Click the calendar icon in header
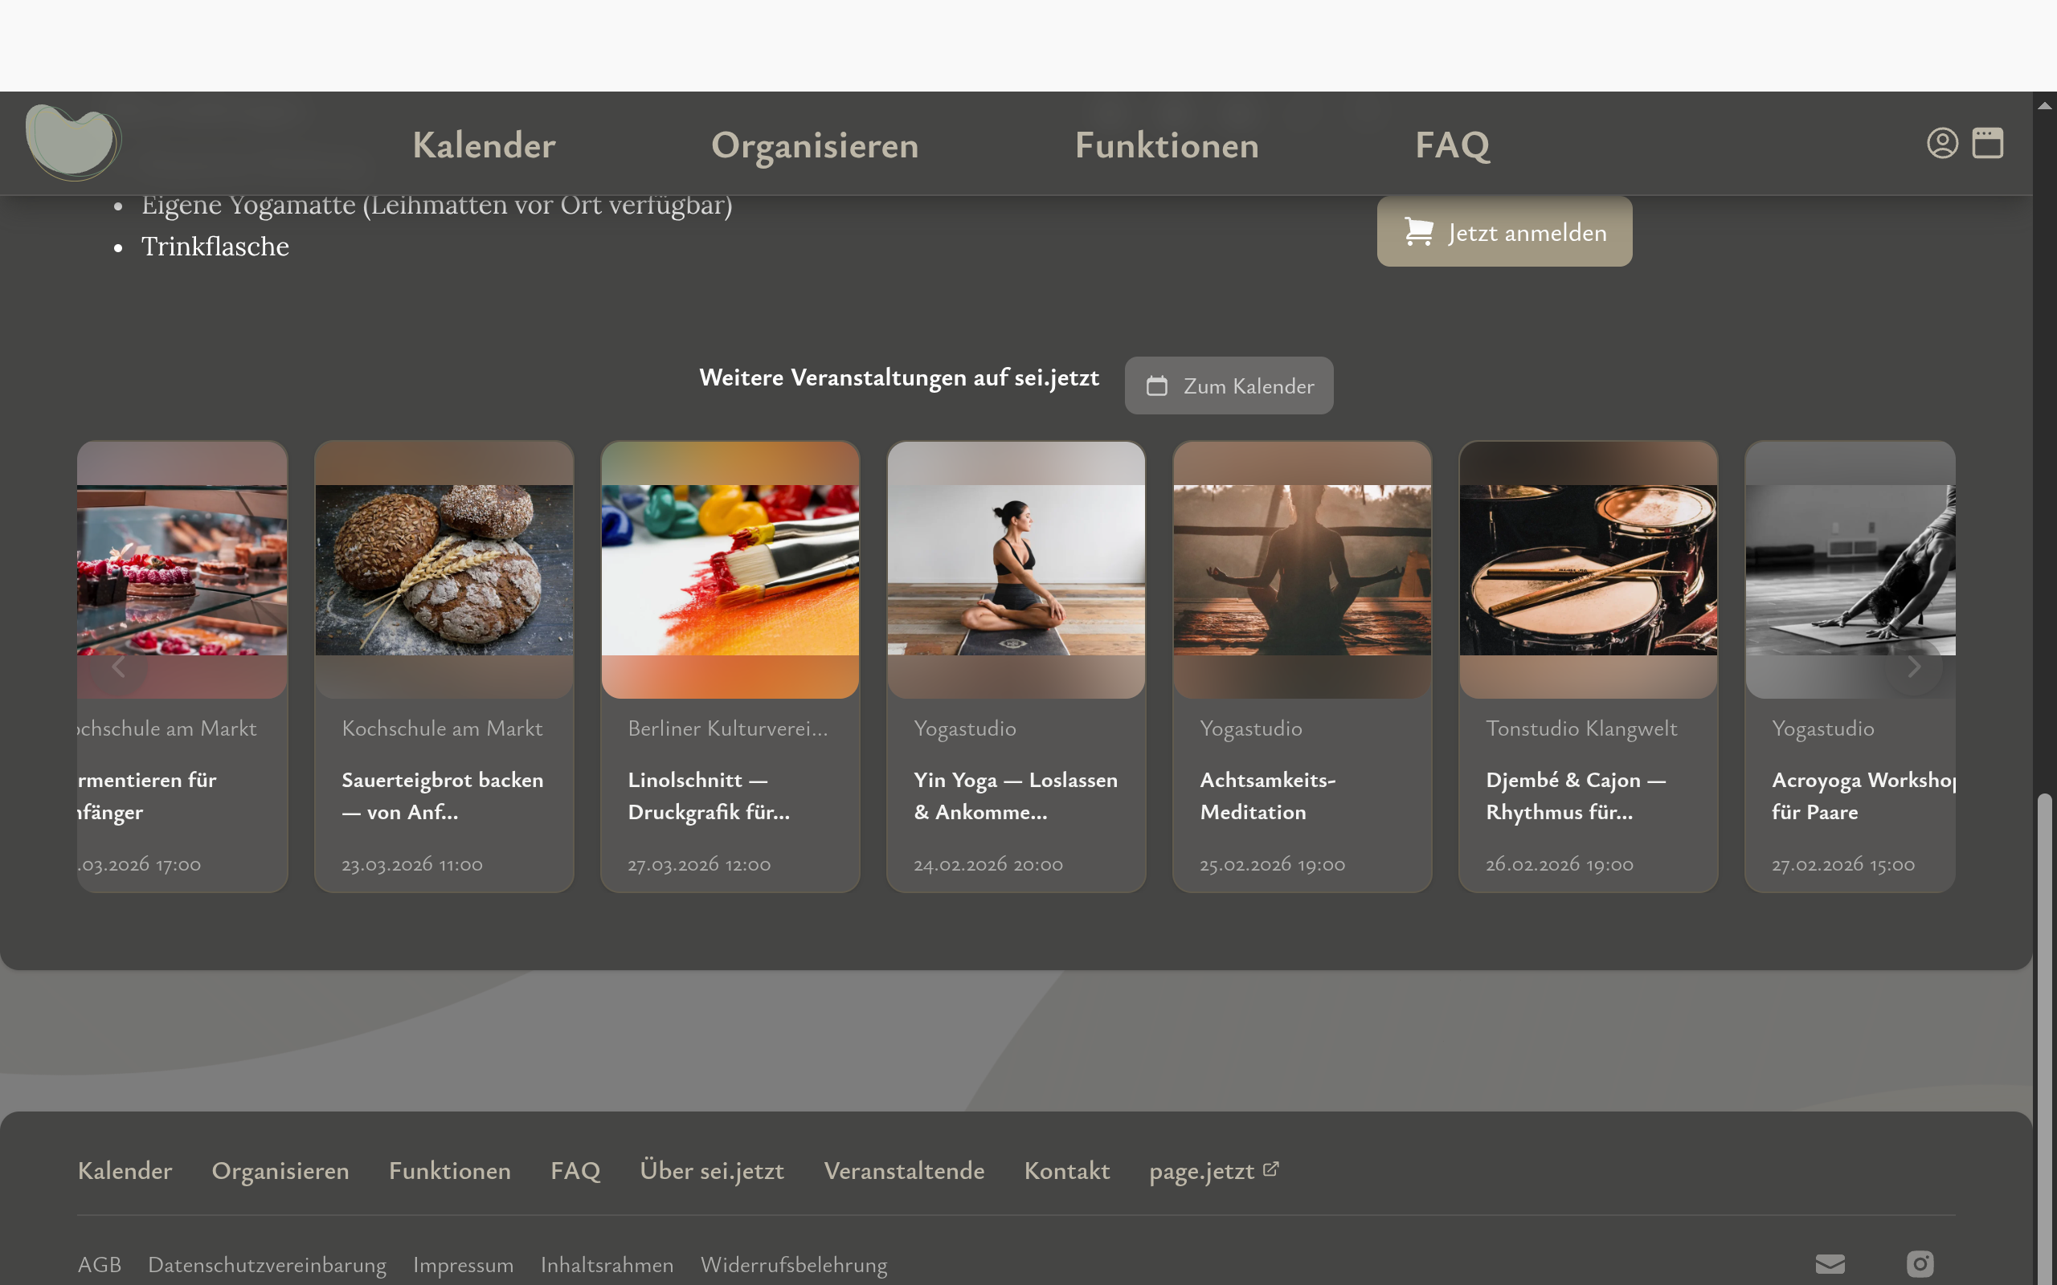This screenshot has height=1285, width=2057. click(x=1987, y=143)
